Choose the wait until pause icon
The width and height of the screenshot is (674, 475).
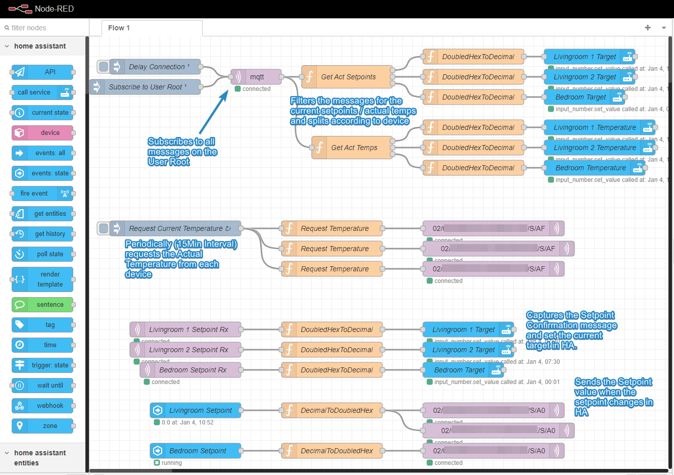pyautogui.click(x=20, y=386)
